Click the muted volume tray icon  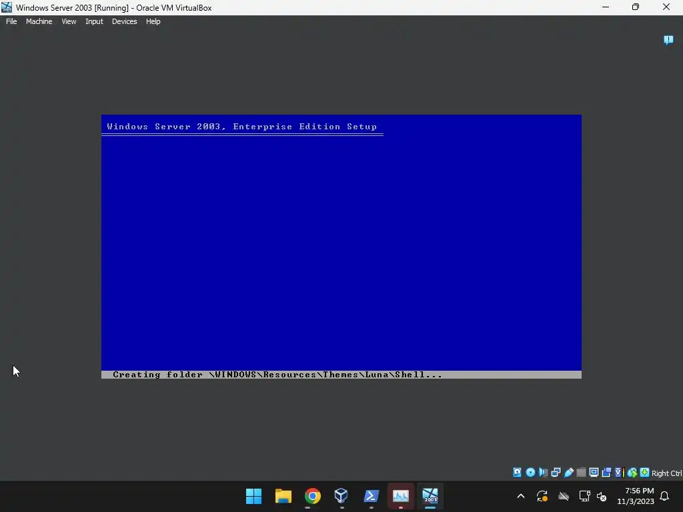pyautogui.click(x=602, y=496)
